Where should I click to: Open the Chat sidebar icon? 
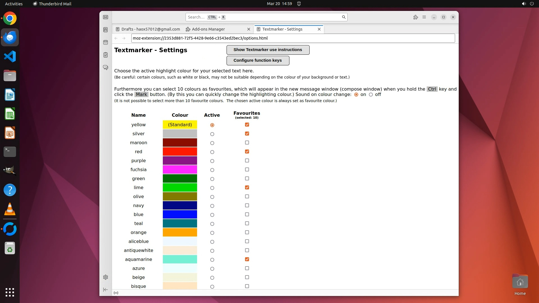[x=106, y=68]
